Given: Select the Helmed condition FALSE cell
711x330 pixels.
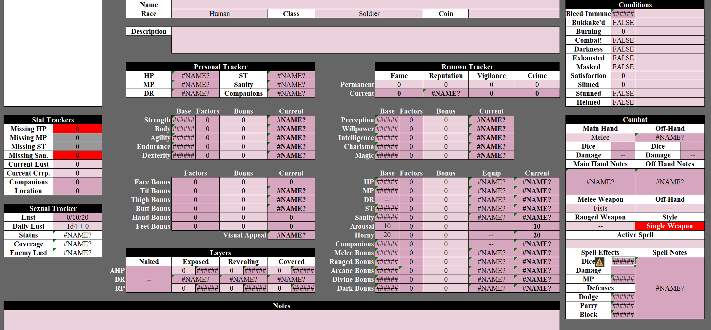Looking at the screenshot, I should point(623,102).
